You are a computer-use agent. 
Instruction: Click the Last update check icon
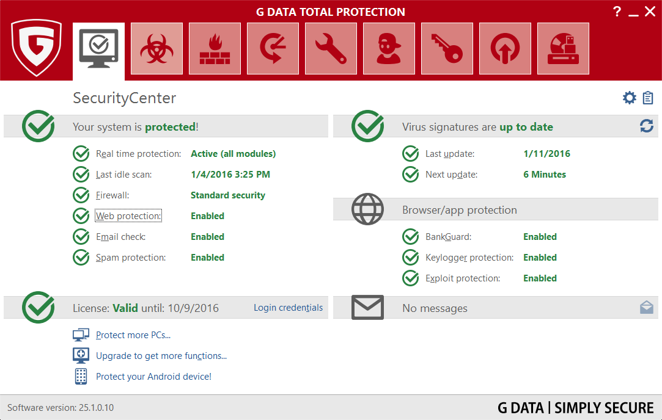click(x=410, y=154)
